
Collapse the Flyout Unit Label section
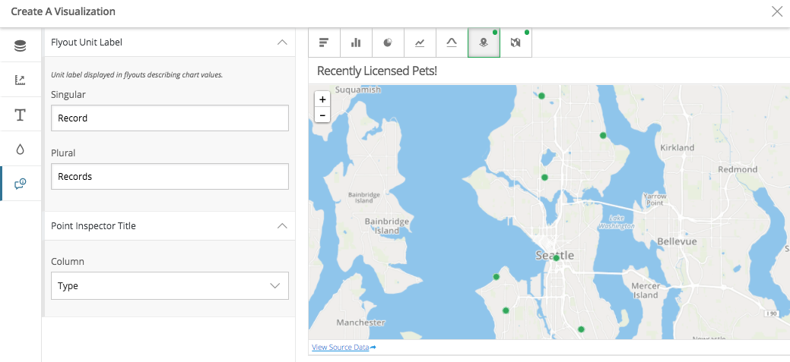click(x=282, y=42)
